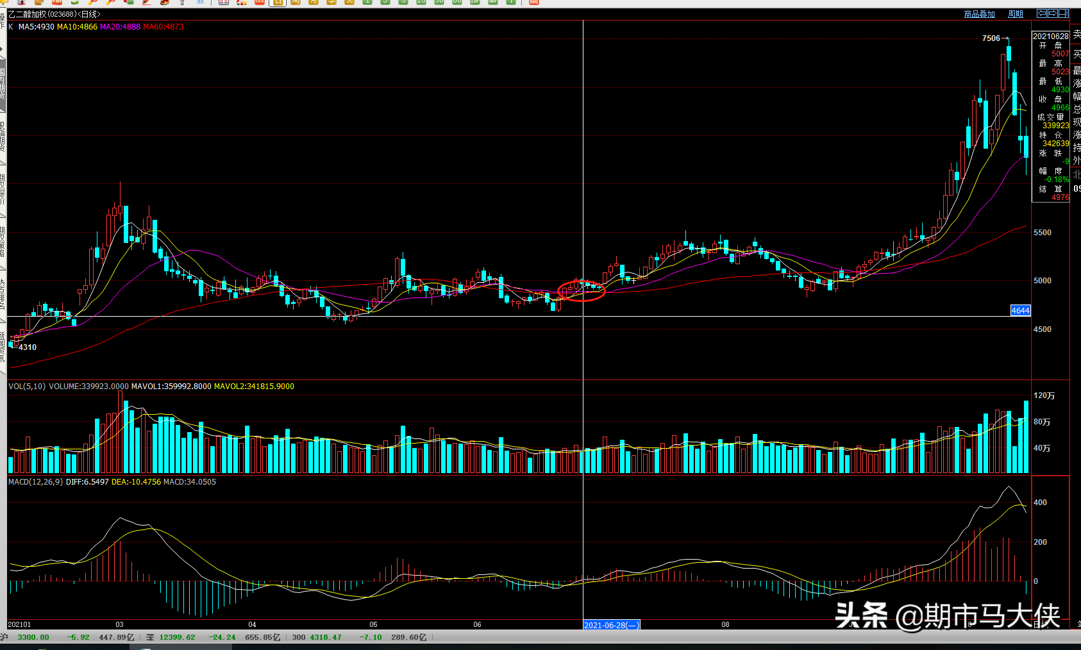Click the 80万 volume axis label
Image resolution: width=1081 pixels, height=650 pixels.
pos(1042,422)
